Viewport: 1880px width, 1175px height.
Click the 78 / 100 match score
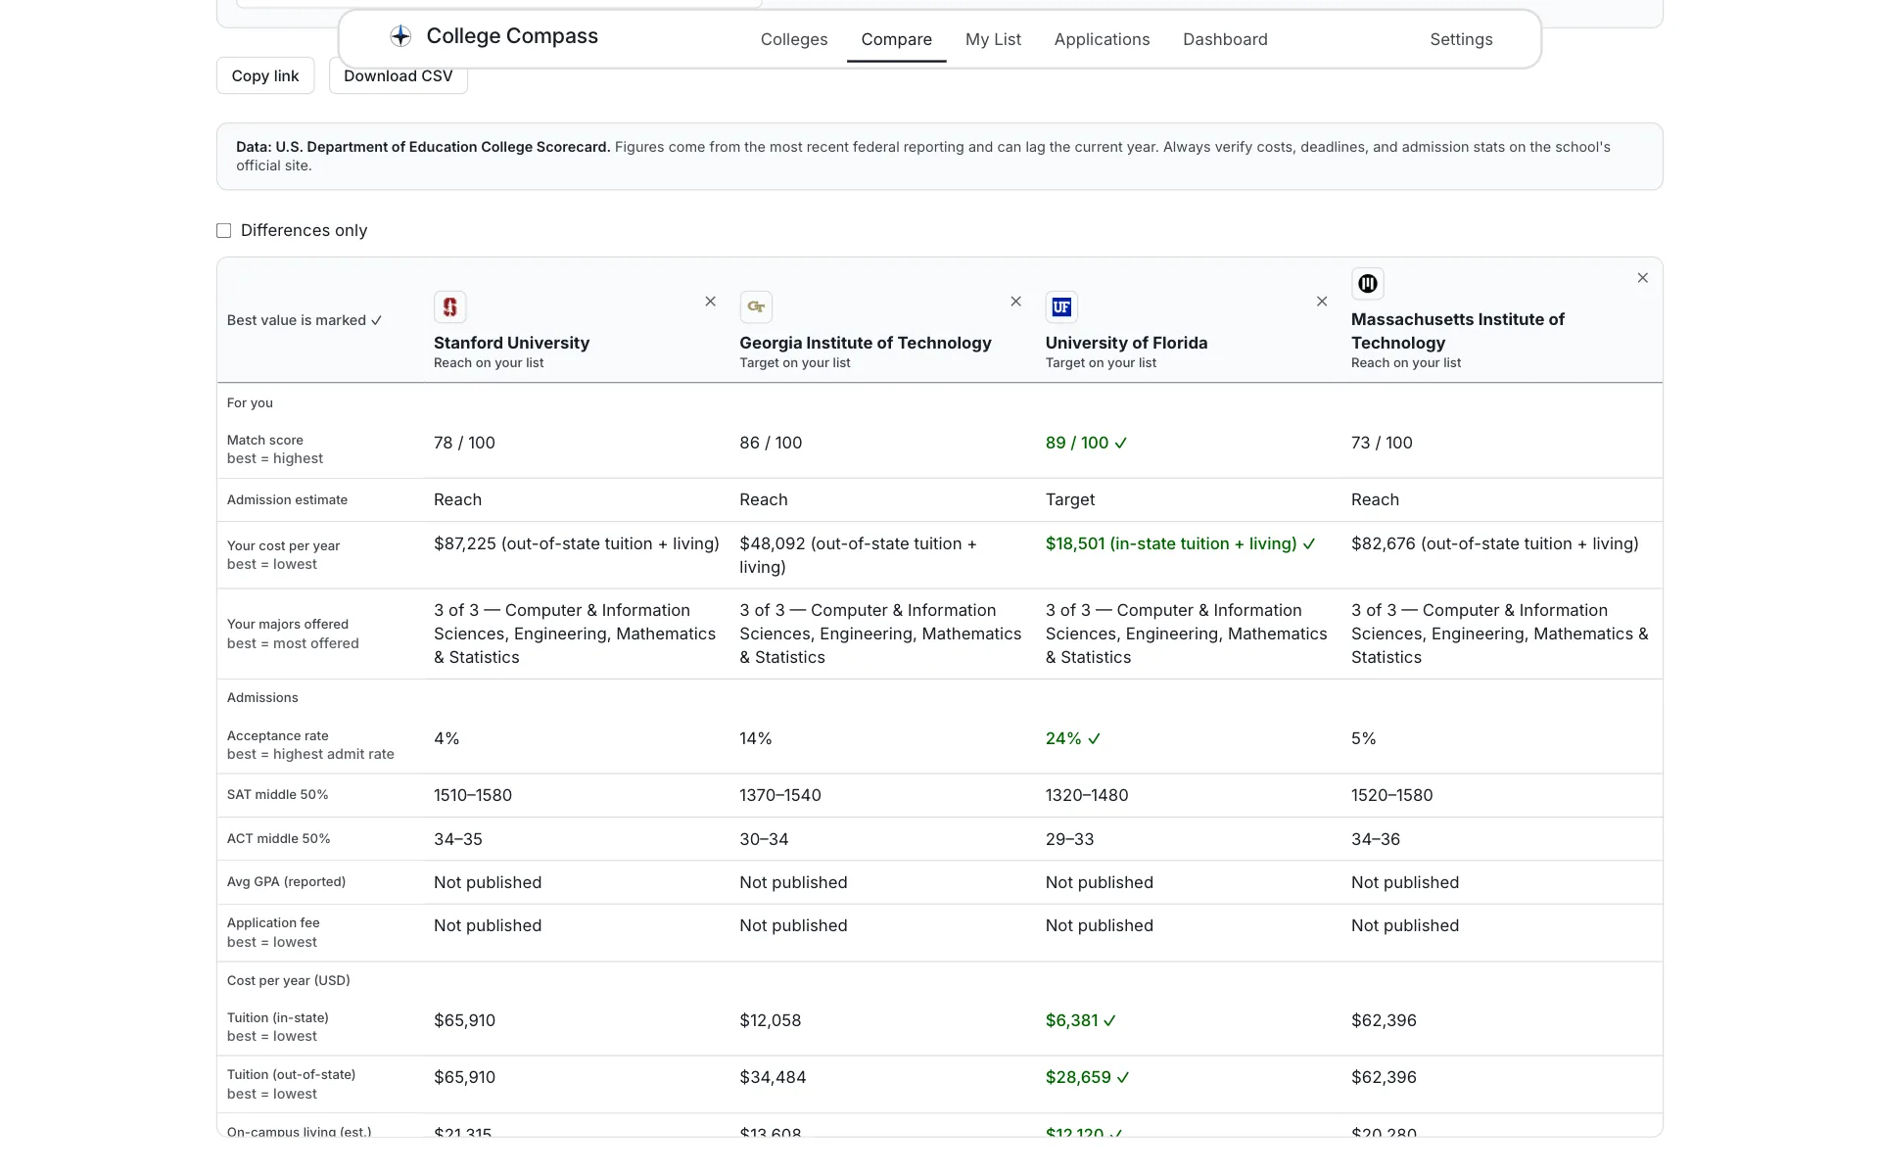(x=464, y=443)
